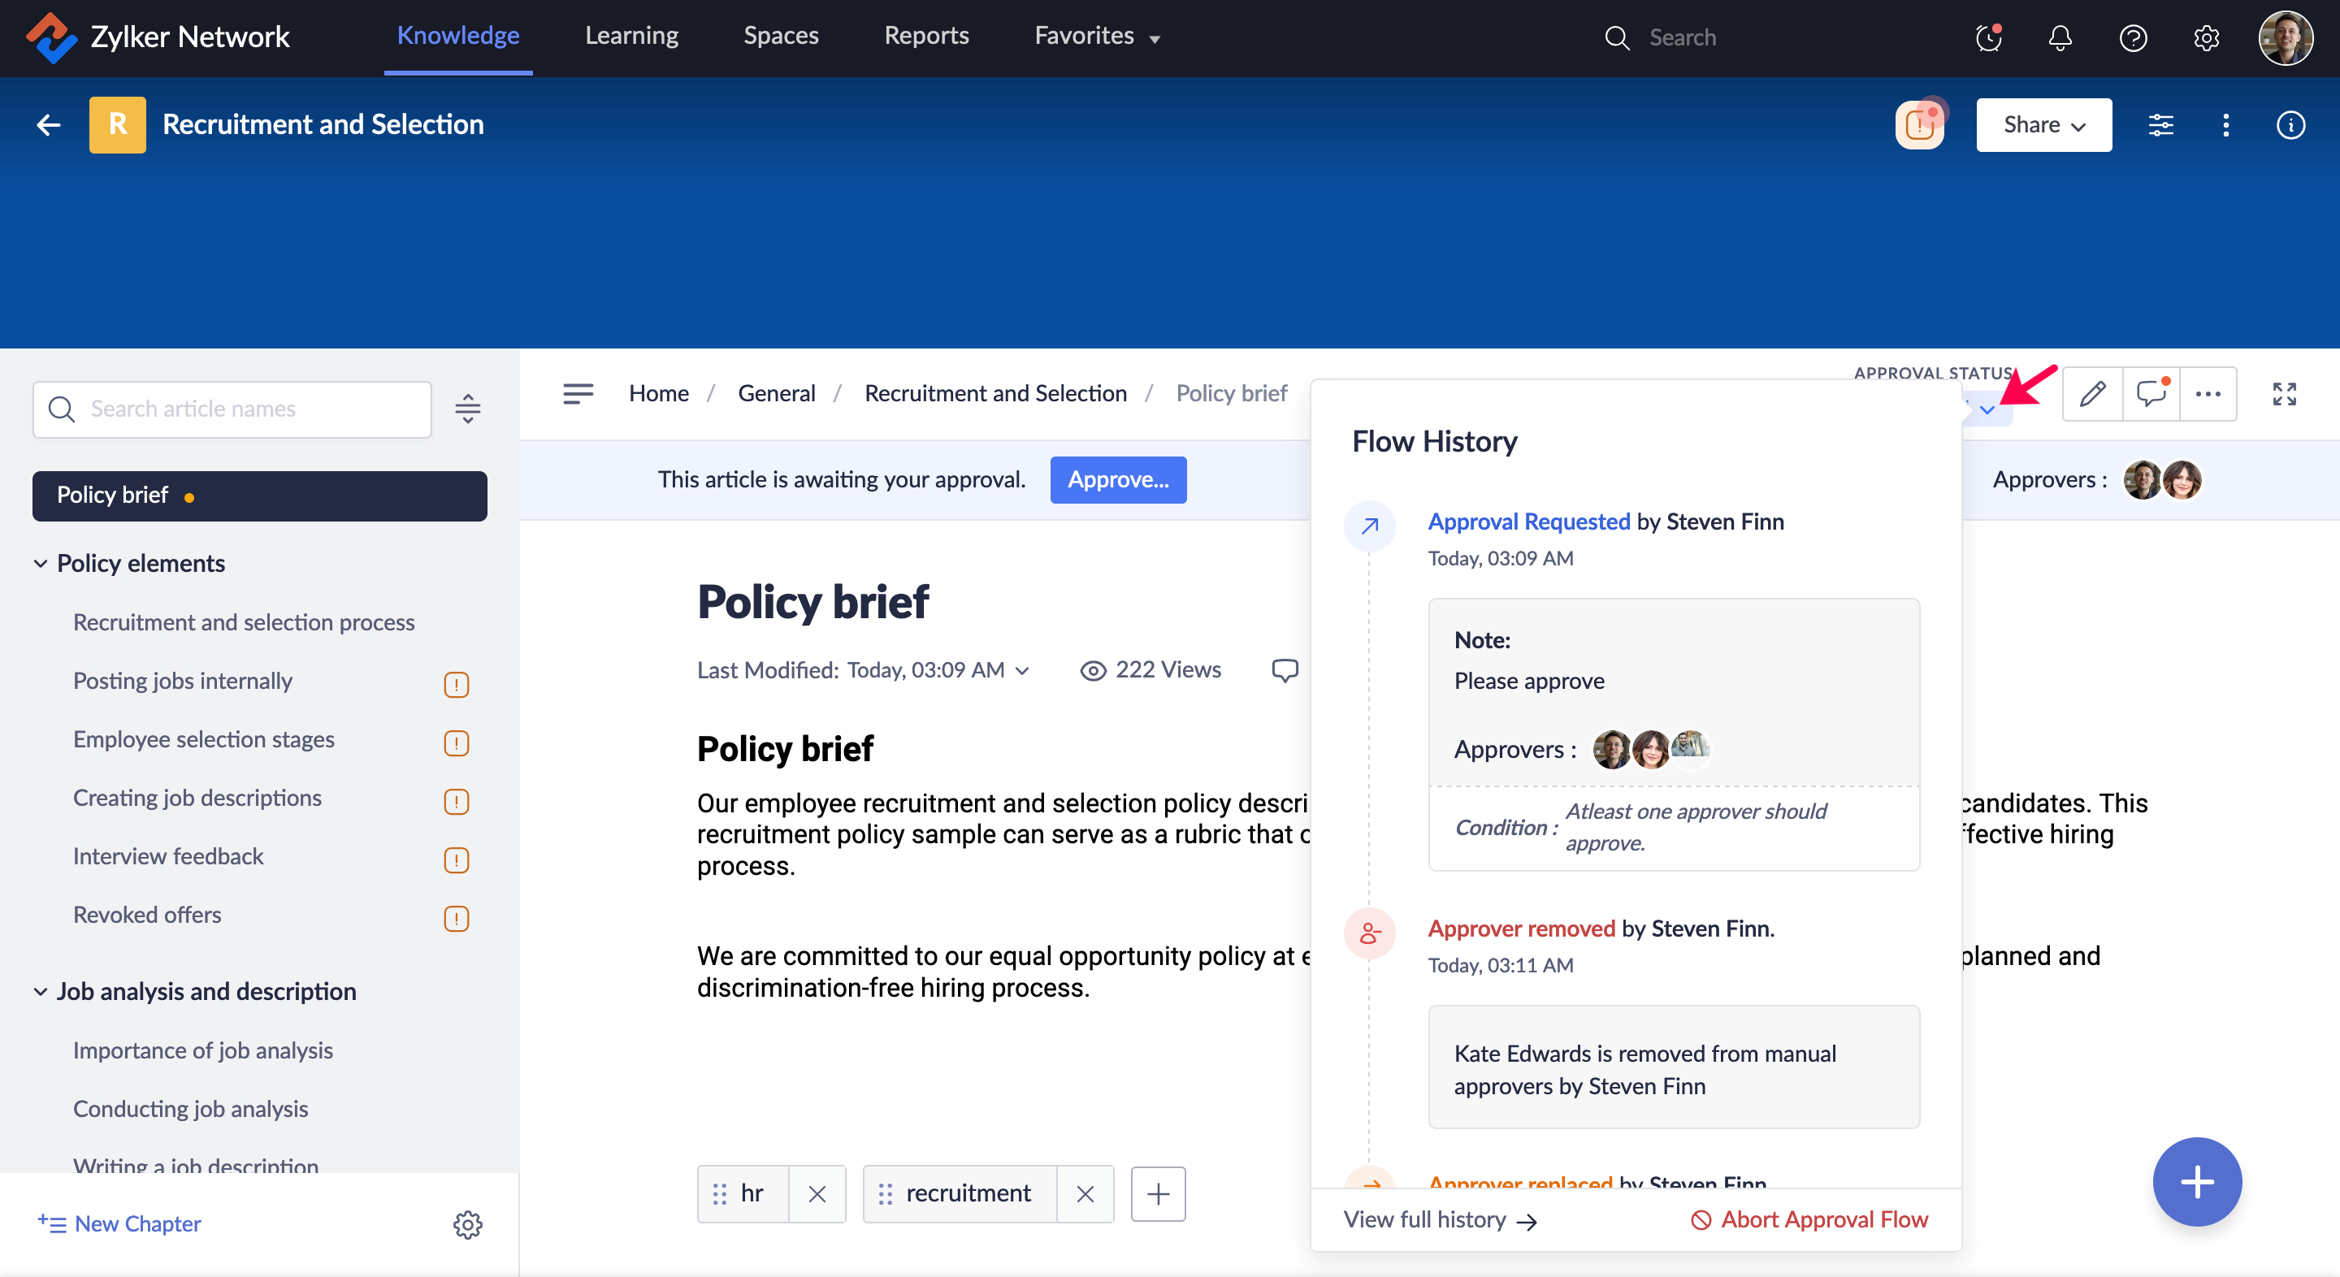2340x1277 pixels.
Task: Open the manual customization sliders icon
Action: coord(2160,124)
